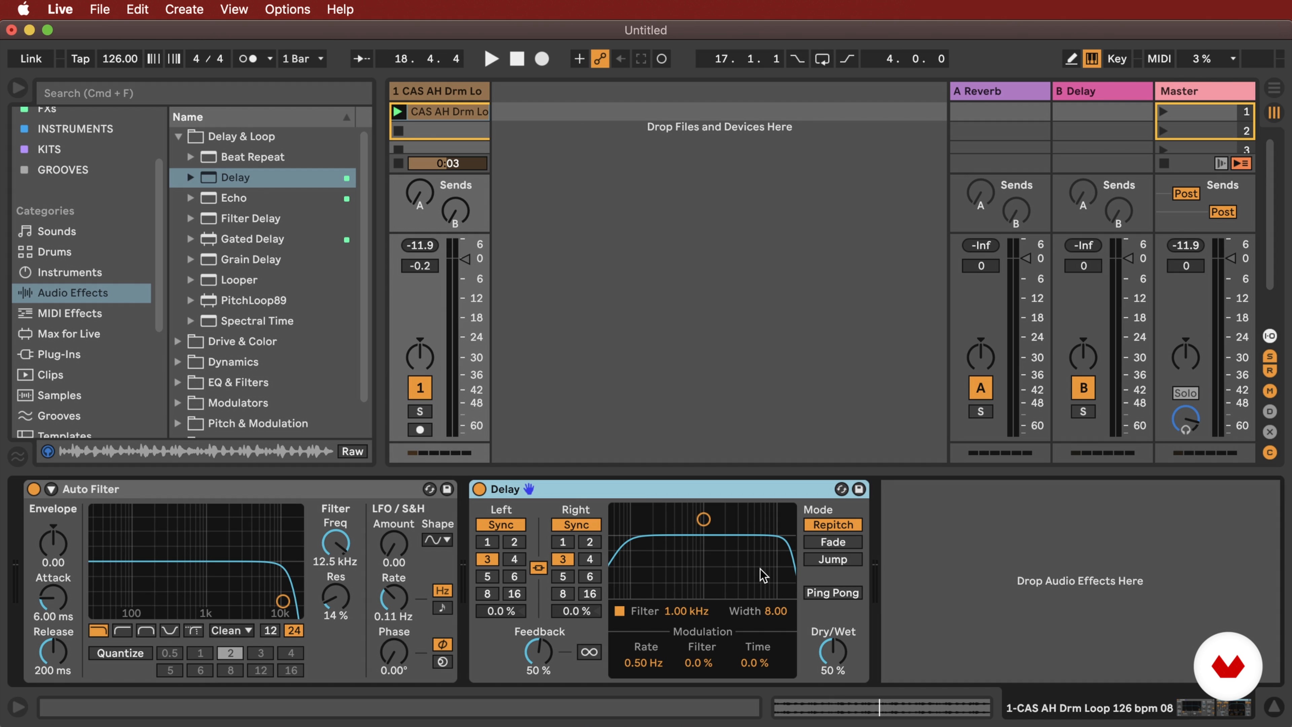1292x727 pixels.
Task: Open the Apple menu
Action: 24,9
